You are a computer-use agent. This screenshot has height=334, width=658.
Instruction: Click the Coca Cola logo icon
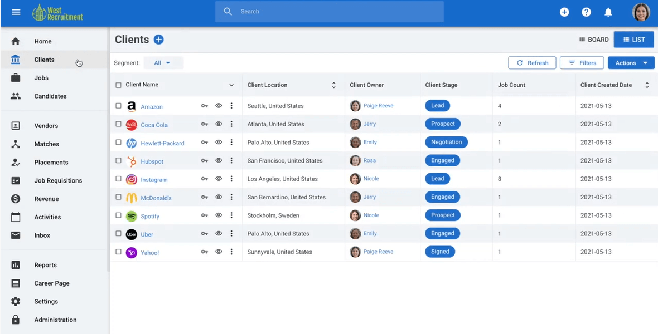click(x=132, y=125)
